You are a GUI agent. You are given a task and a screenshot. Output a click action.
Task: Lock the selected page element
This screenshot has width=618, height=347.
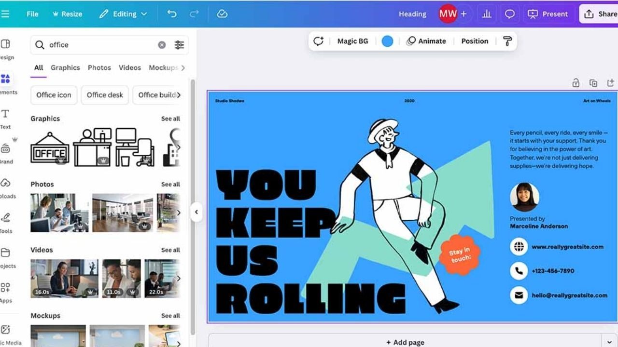576,83
